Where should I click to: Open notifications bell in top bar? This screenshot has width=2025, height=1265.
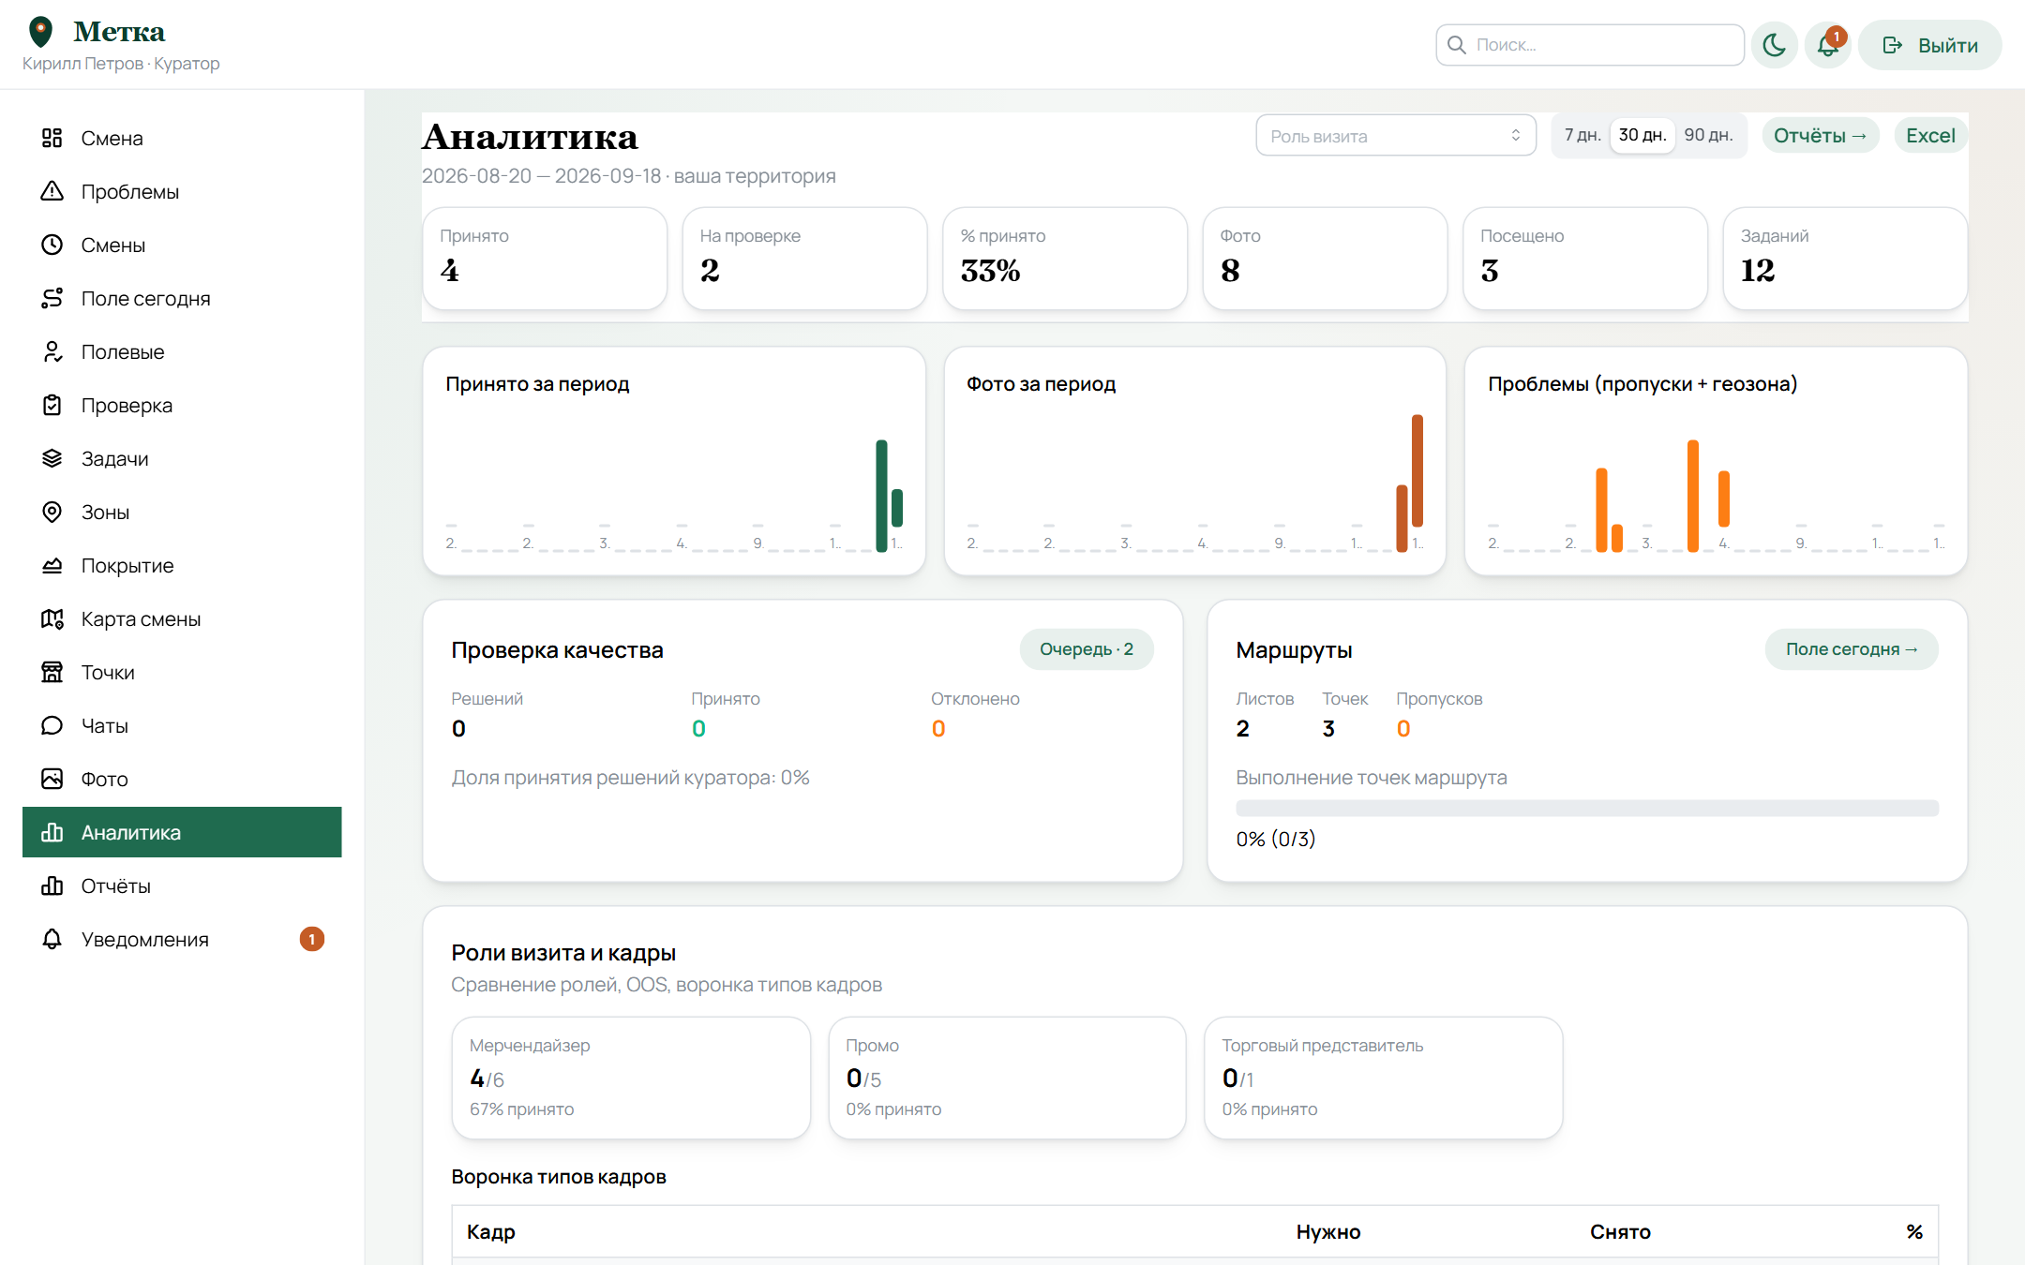[1827, 45]
